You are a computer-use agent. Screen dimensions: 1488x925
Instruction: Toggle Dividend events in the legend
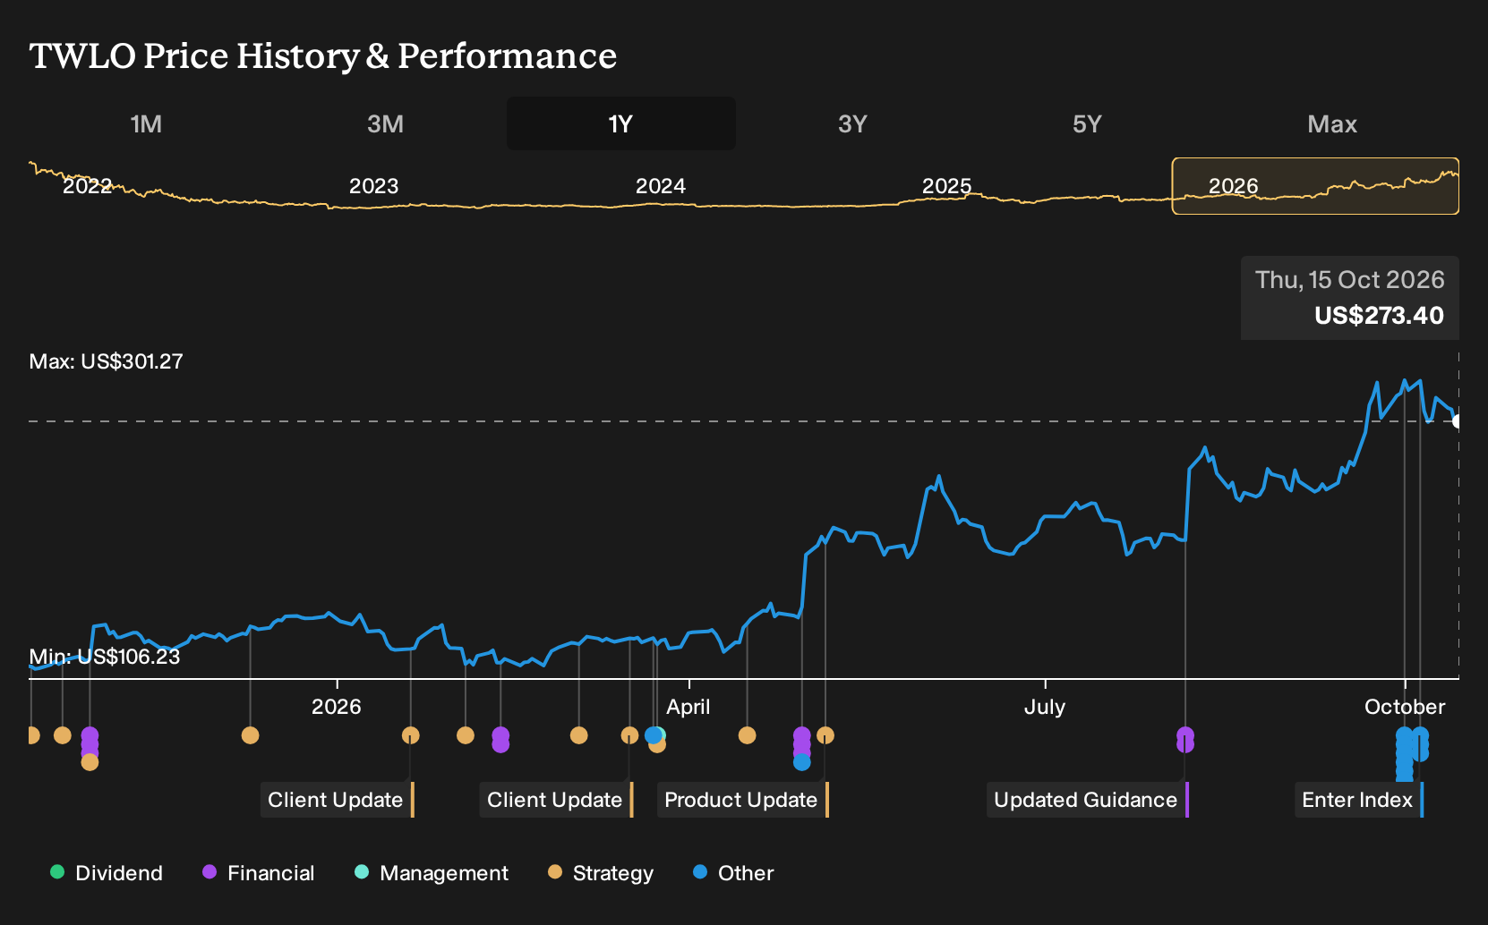pyautogui.click(x=107, y=873)
